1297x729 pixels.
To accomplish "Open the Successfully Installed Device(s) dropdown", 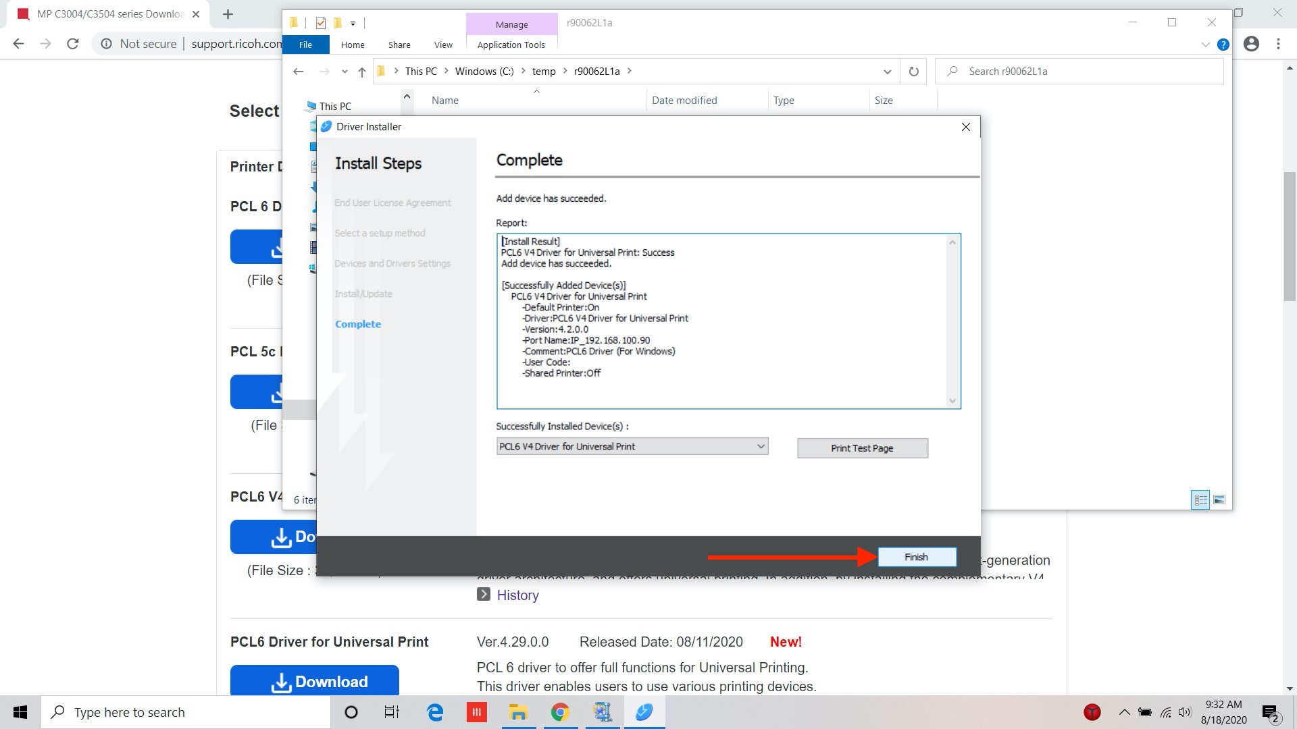I will [x=632, y=446].
